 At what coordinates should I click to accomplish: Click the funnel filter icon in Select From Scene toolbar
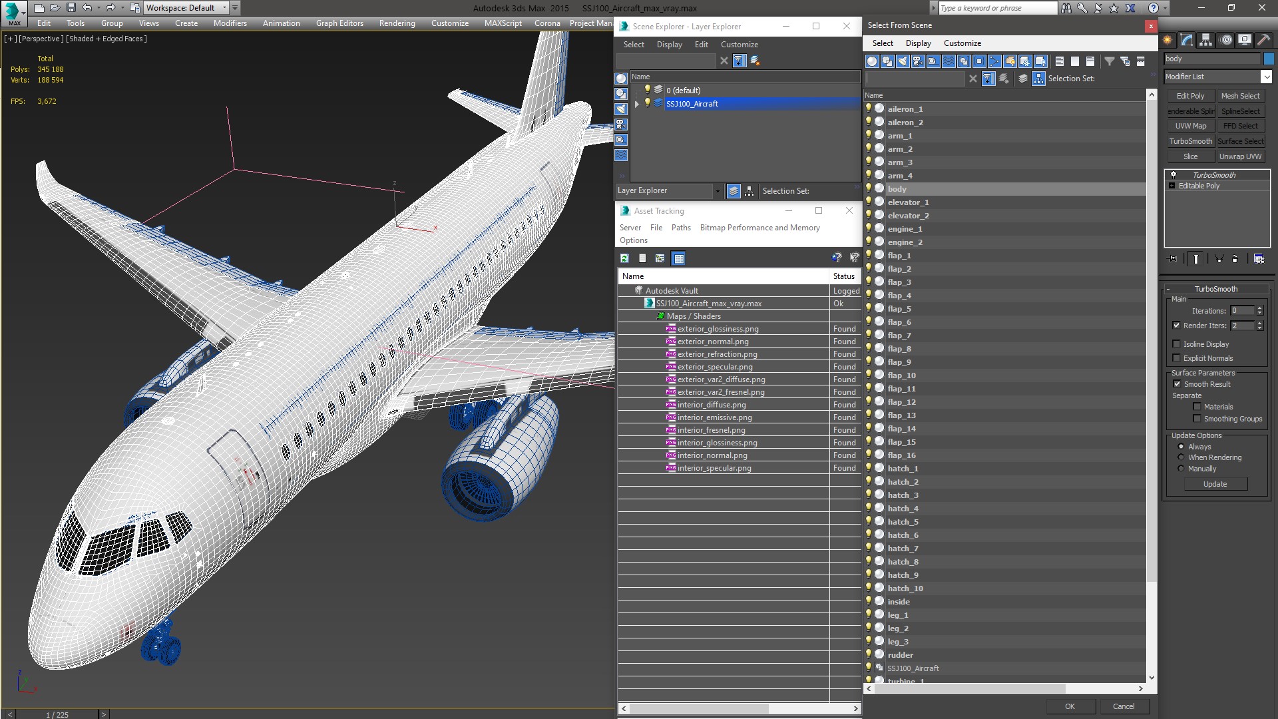point(1110,61)
